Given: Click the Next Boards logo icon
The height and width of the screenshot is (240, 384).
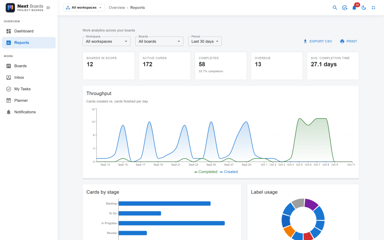Looking at the screenshot, I should click(10, 8).
